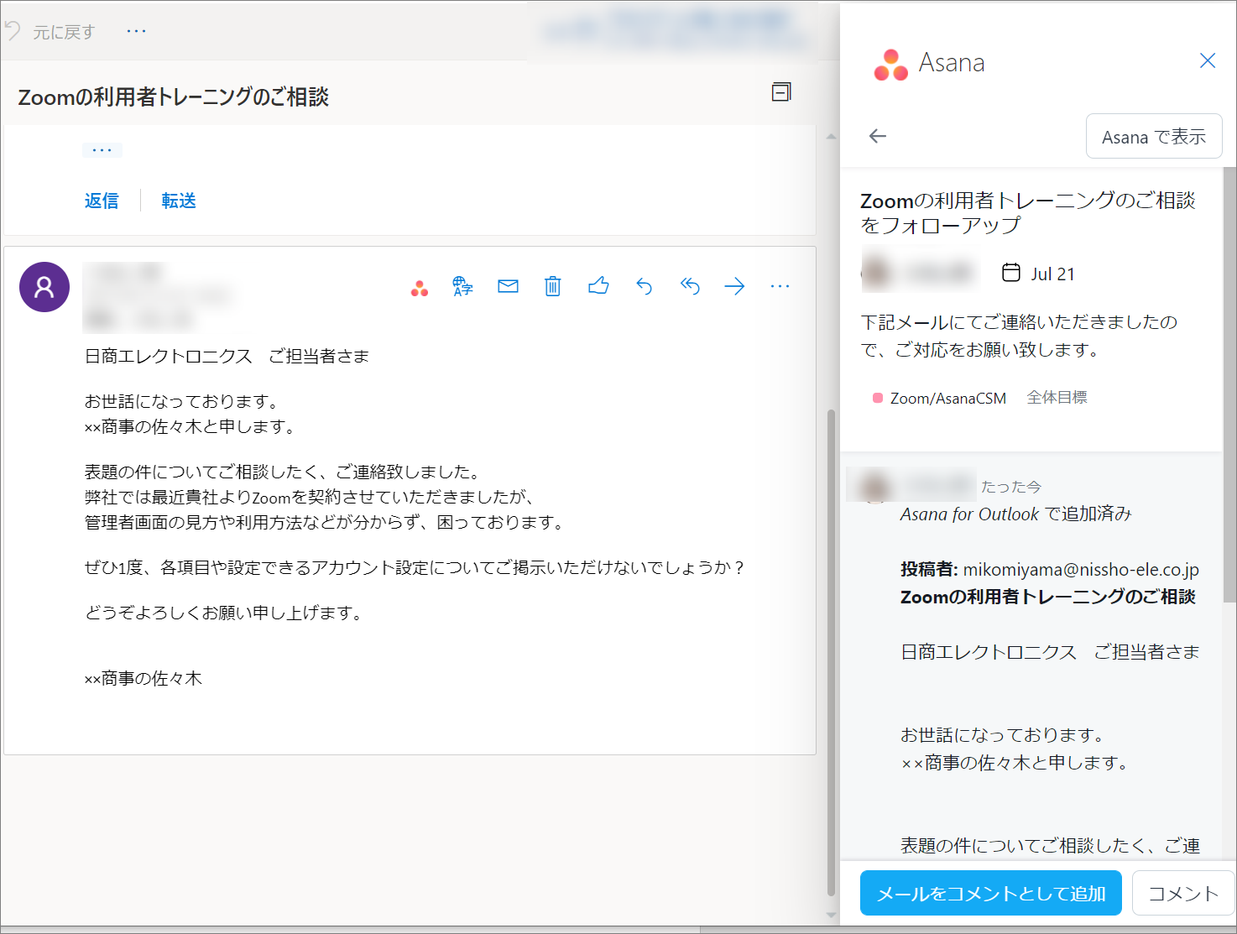Click the Asana panel vertical scrollbar thumb
Viewport: 1237px width, 934px height.
point(1229,384)
